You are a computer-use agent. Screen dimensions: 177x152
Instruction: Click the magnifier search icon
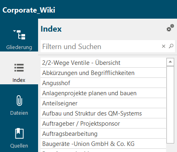[171, 46]
